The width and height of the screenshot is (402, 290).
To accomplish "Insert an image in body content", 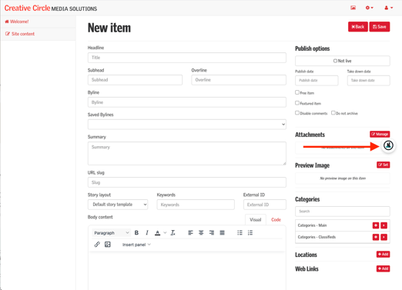I will pyautogui.click(x=108, y=245).
